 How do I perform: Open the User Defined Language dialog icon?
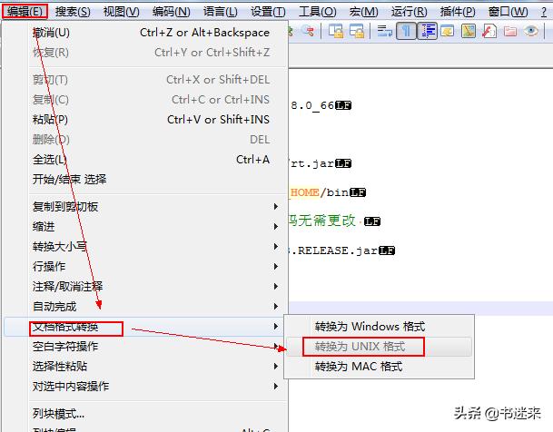coord(447,31)
